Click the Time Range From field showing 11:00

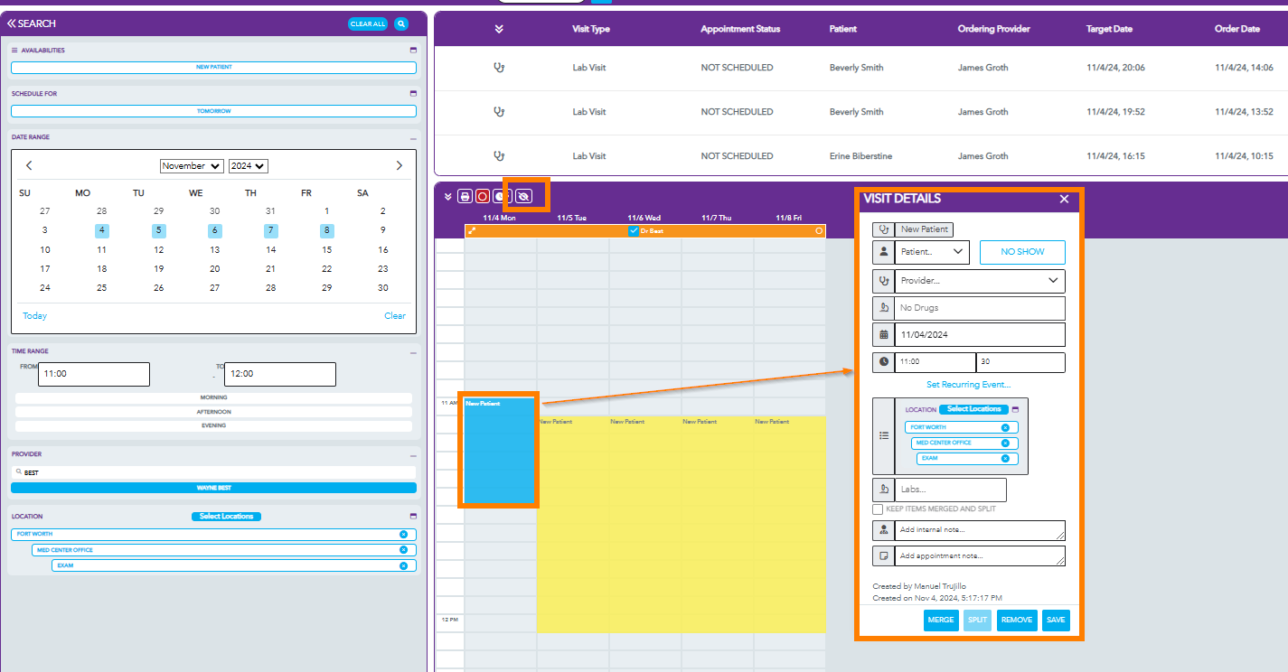94,374
